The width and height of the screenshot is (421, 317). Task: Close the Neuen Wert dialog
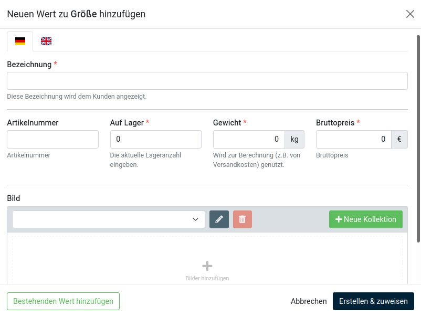pyautogui.click(x=410, y=14)
